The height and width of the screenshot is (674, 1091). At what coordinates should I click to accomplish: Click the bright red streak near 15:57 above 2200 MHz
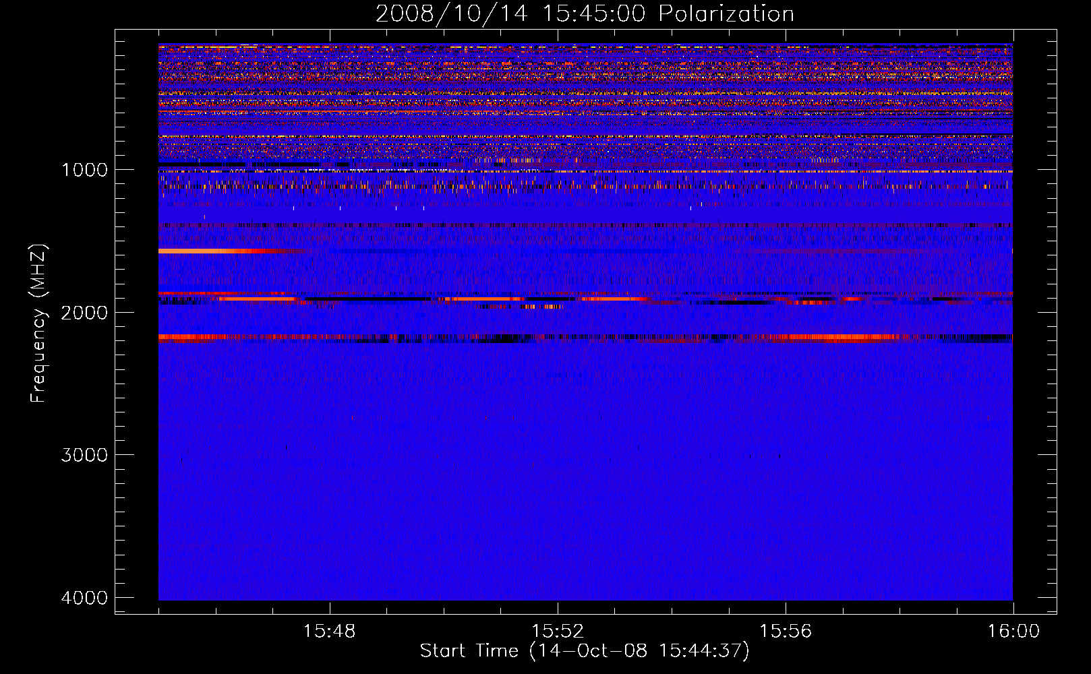843,336
